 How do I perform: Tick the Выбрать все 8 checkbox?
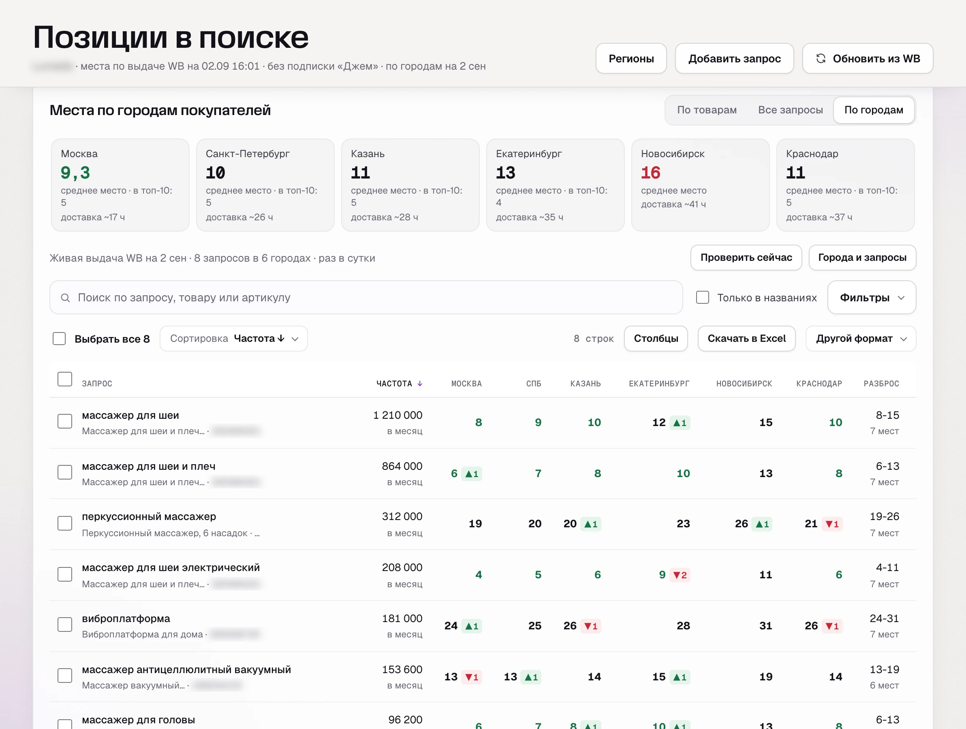59,339
